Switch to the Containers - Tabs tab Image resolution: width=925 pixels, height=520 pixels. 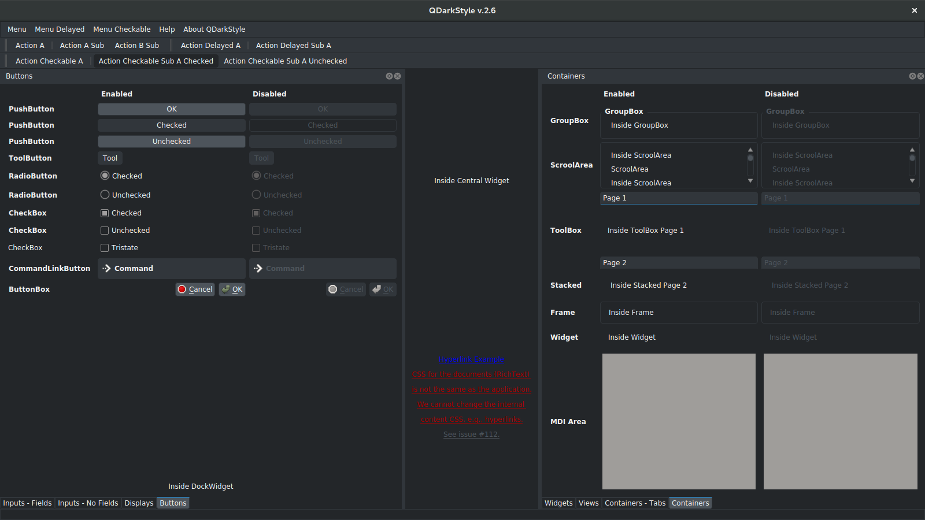click(635, 503)
